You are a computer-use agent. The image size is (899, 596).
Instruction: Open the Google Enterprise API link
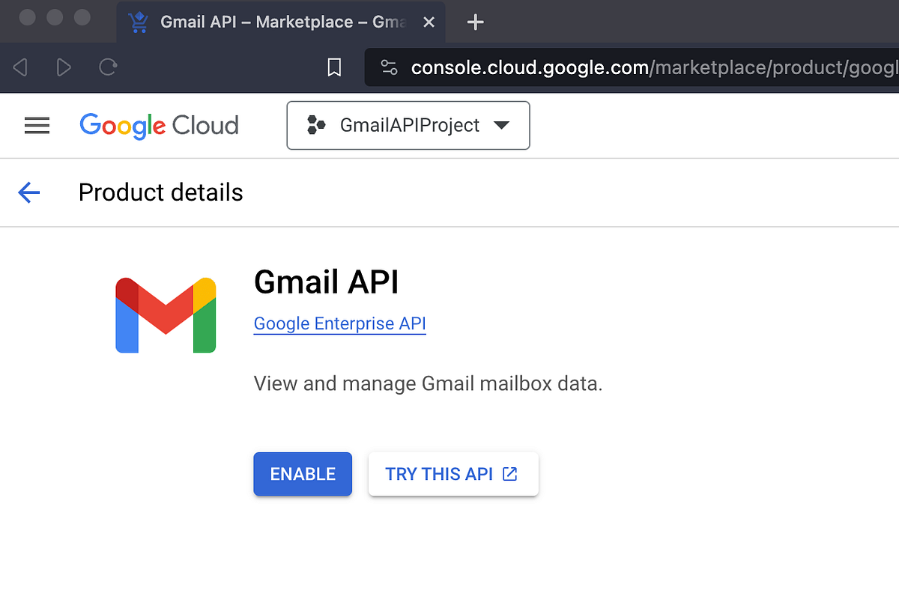pos(339,323)
